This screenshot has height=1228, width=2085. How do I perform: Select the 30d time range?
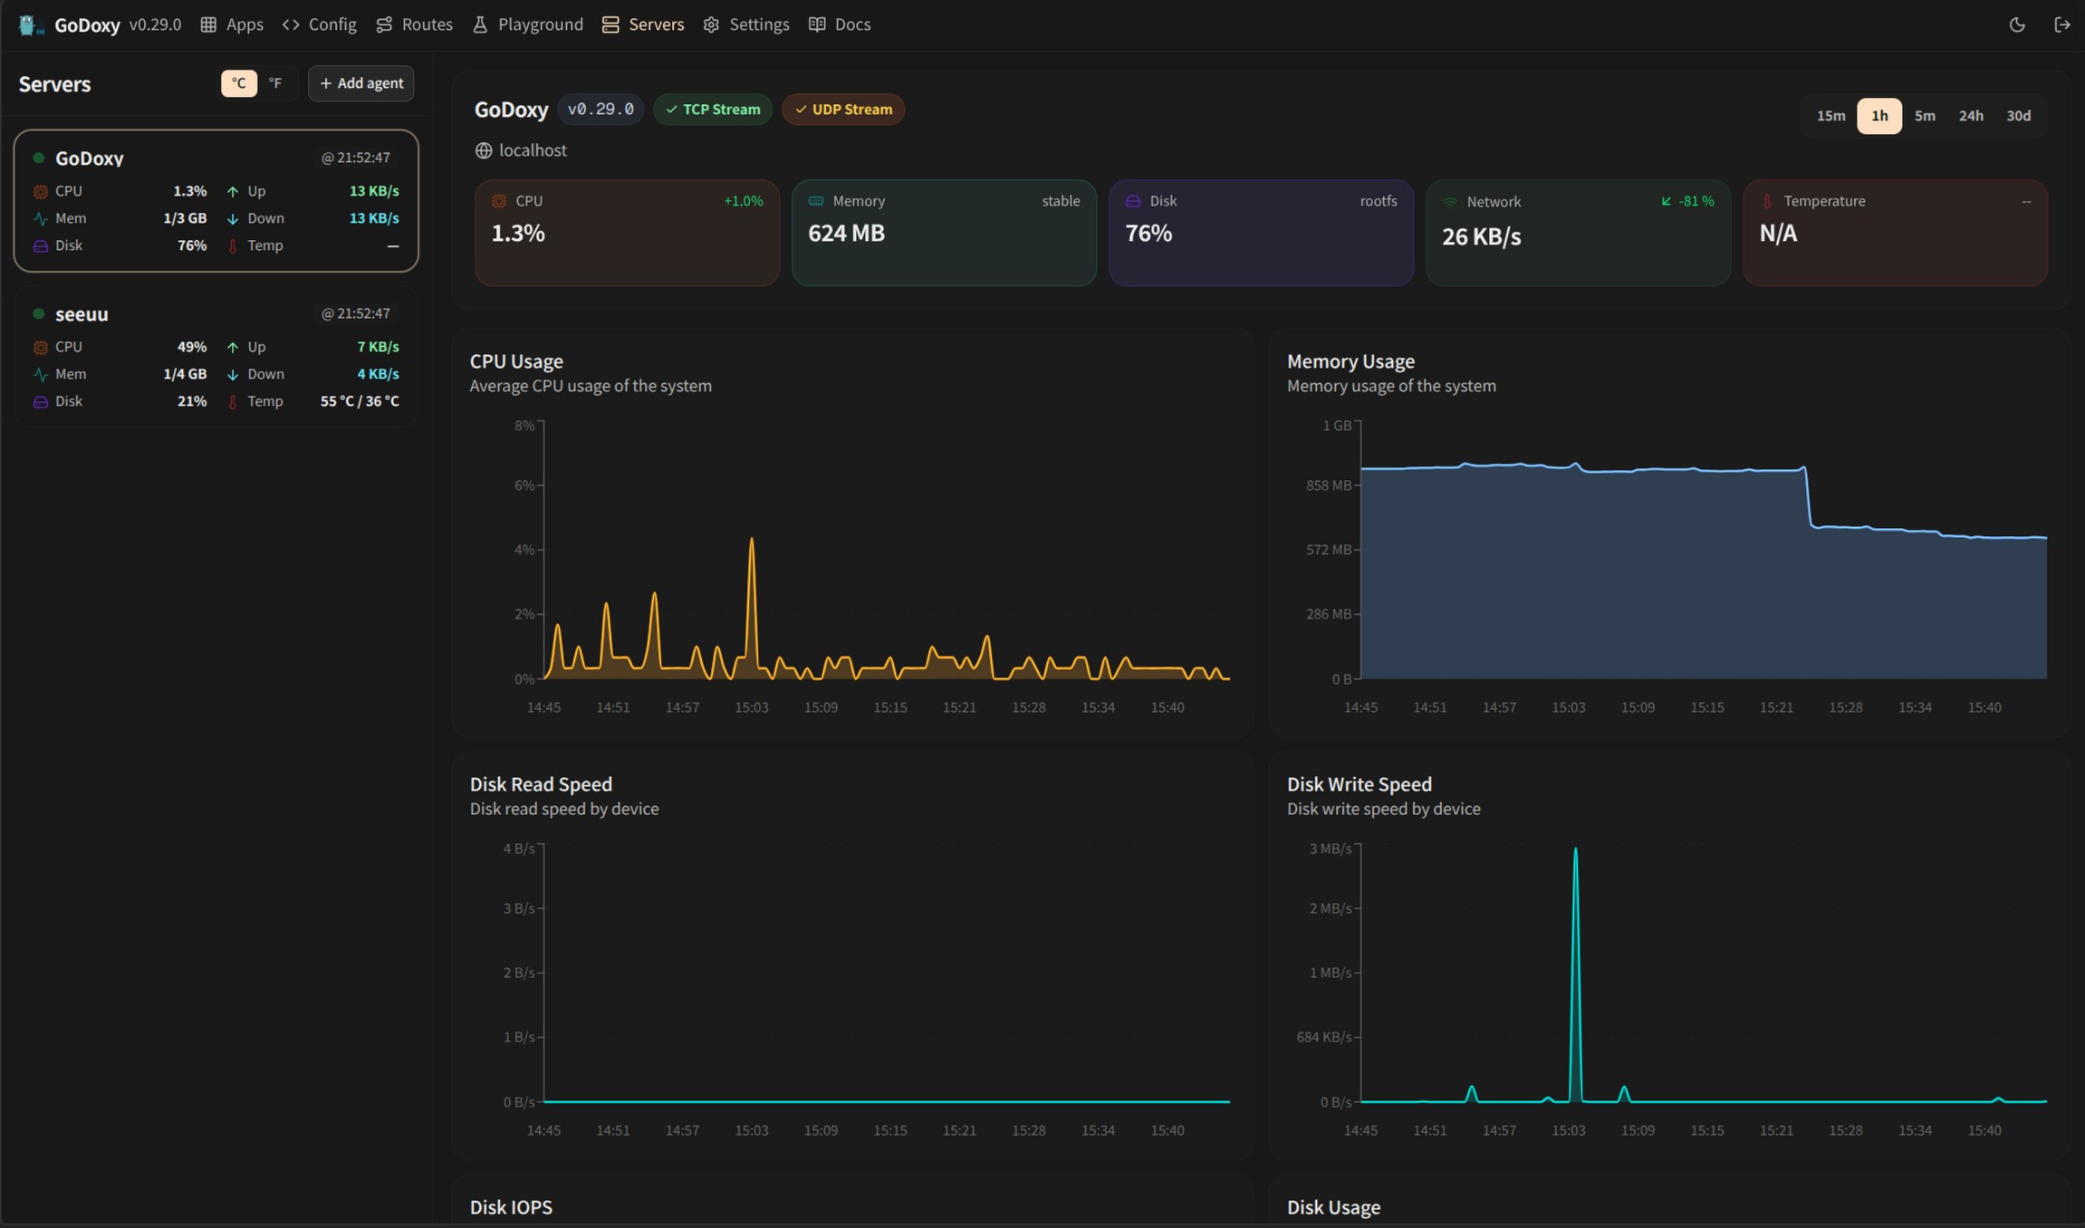point(2018,116)
